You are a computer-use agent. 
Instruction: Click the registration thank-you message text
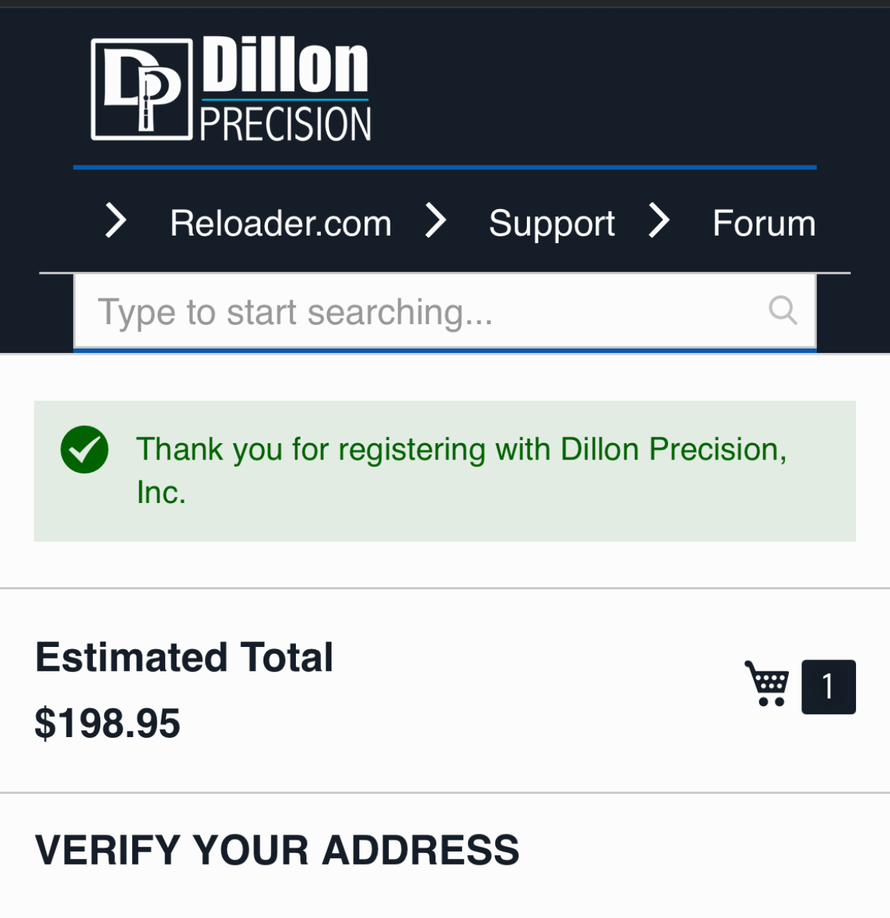tap(461, 470)
